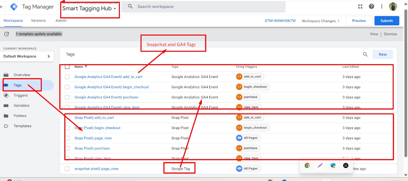The height and width of the screenshot is (181, 408).
Task: Click the Variables sidebar icon
Action: [x=6, y=105]
